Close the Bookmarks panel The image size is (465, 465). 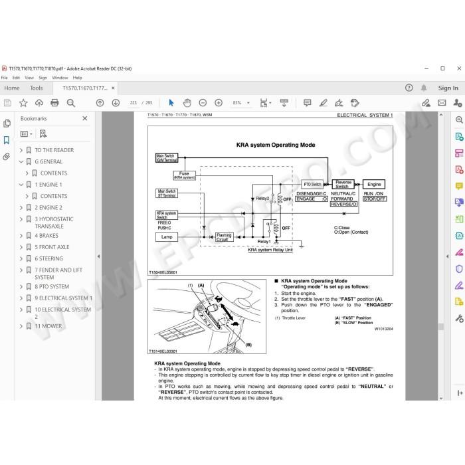tap(85, 118)
